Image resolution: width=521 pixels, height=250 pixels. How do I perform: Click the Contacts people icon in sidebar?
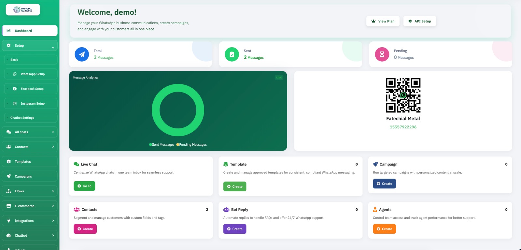click(x=9, y=147)
